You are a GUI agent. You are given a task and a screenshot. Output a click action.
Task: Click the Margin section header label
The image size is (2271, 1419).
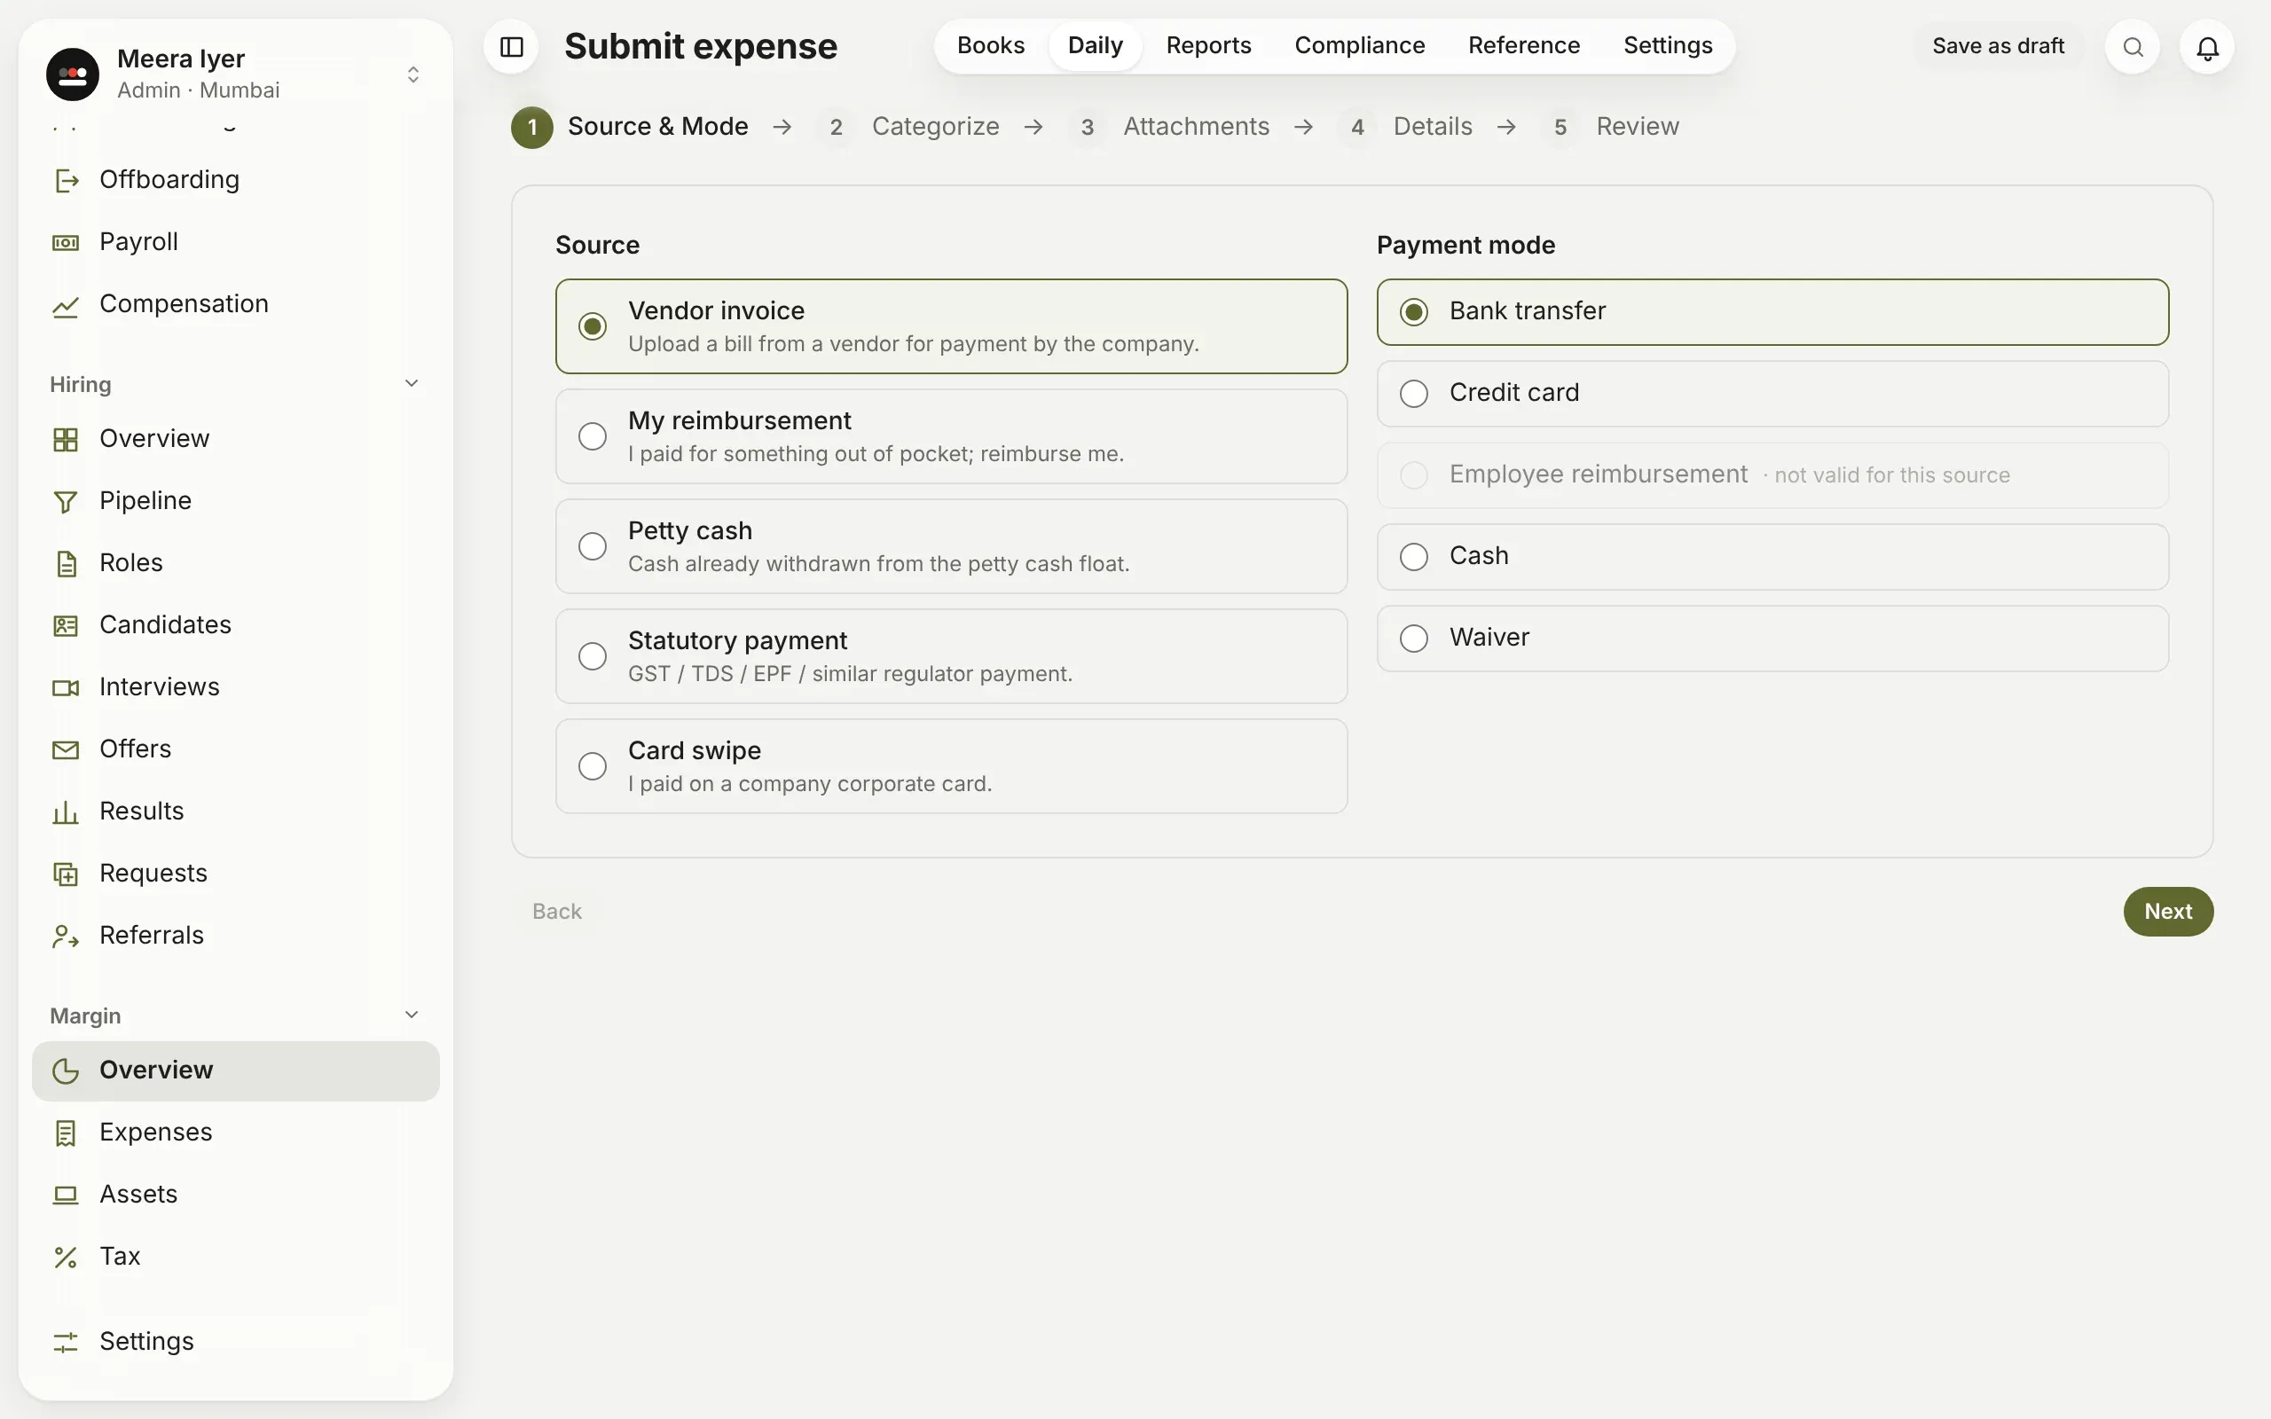(85, 1015)
